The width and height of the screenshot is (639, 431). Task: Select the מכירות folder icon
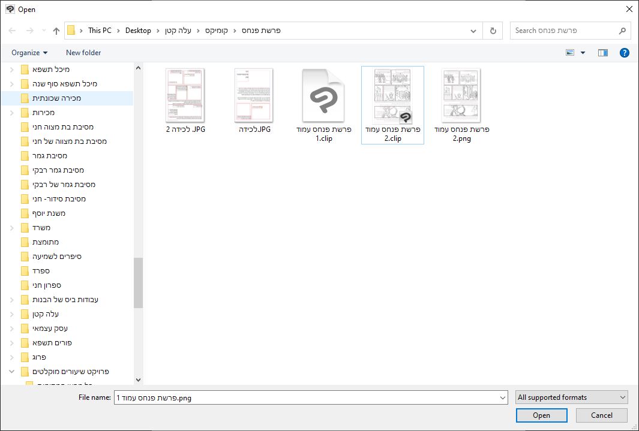point(25,113)
